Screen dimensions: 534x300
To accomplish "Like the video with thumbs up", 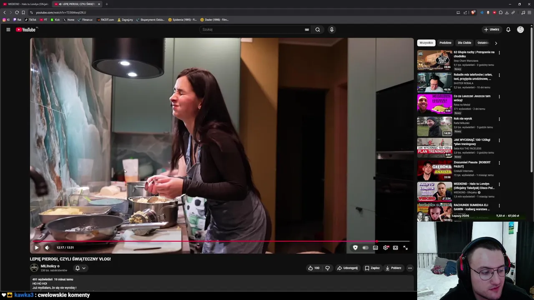I will tap(313, 268).
